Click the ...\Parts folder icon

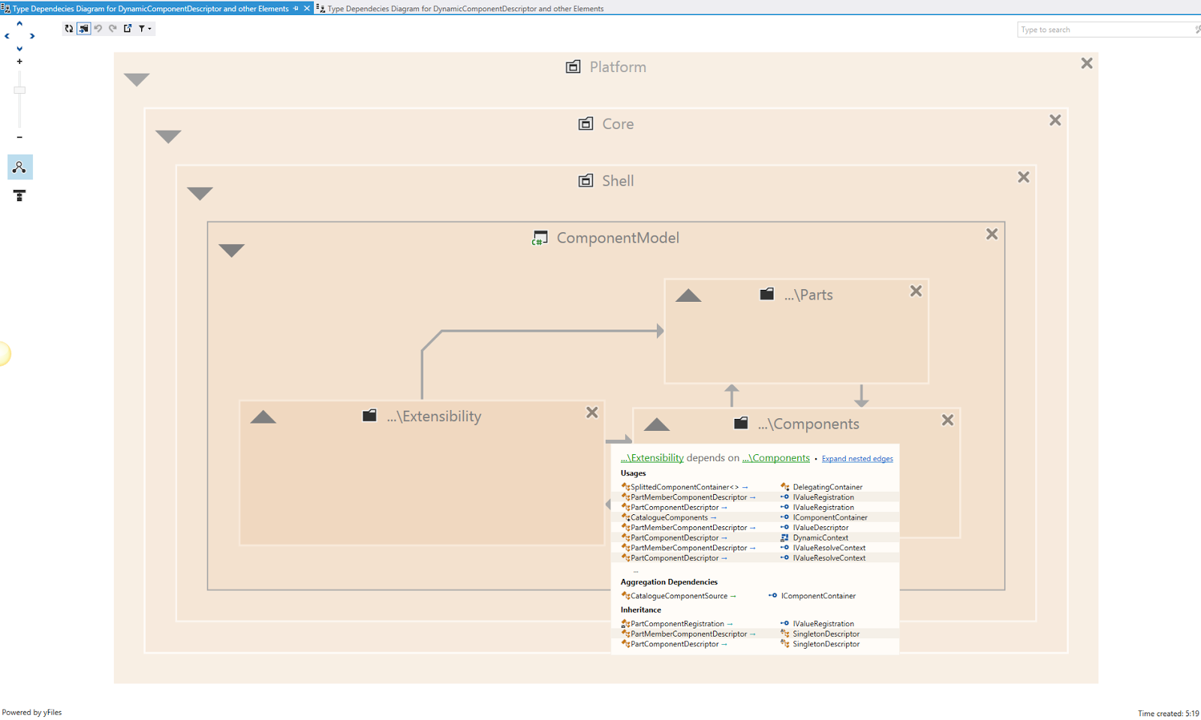click(767, 294)
